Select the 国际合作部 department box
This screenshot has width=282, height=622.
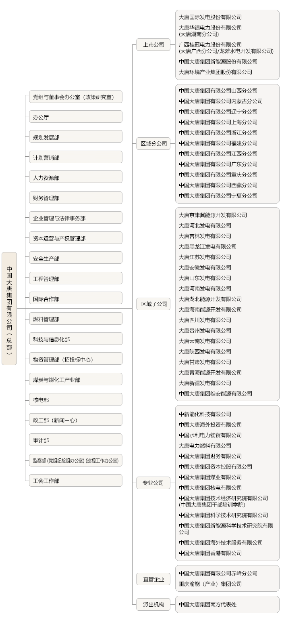(75, 299)
